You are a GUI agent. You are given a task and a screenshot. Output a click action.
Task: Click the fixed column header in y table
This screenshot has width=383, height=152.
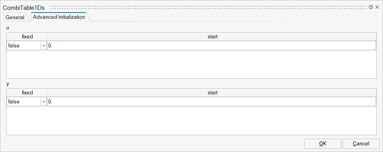pyautogui.click(x=27, y=93)
